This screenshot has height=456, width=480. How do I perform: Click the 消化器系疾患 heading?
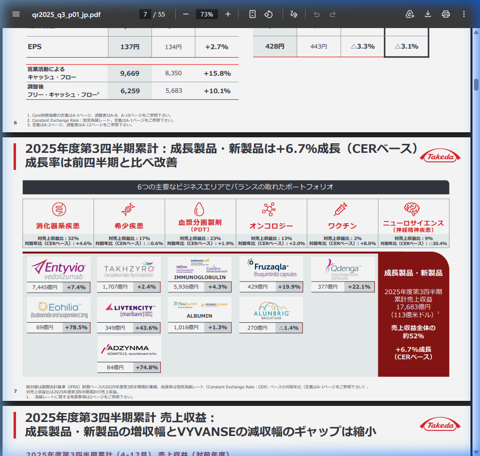(58, 225)
